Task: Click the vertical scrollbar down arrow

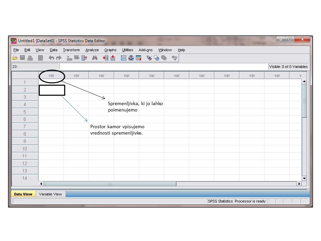Action: 304,178
